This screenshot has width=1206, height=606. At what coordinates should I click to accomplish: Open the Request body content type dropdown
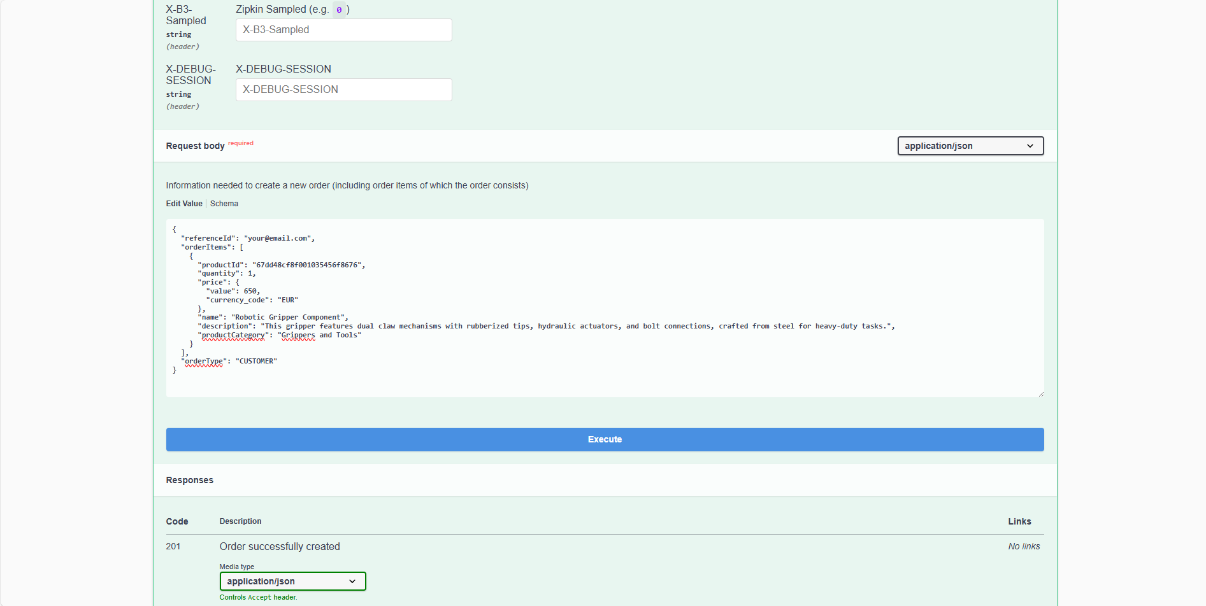(970, 146)
